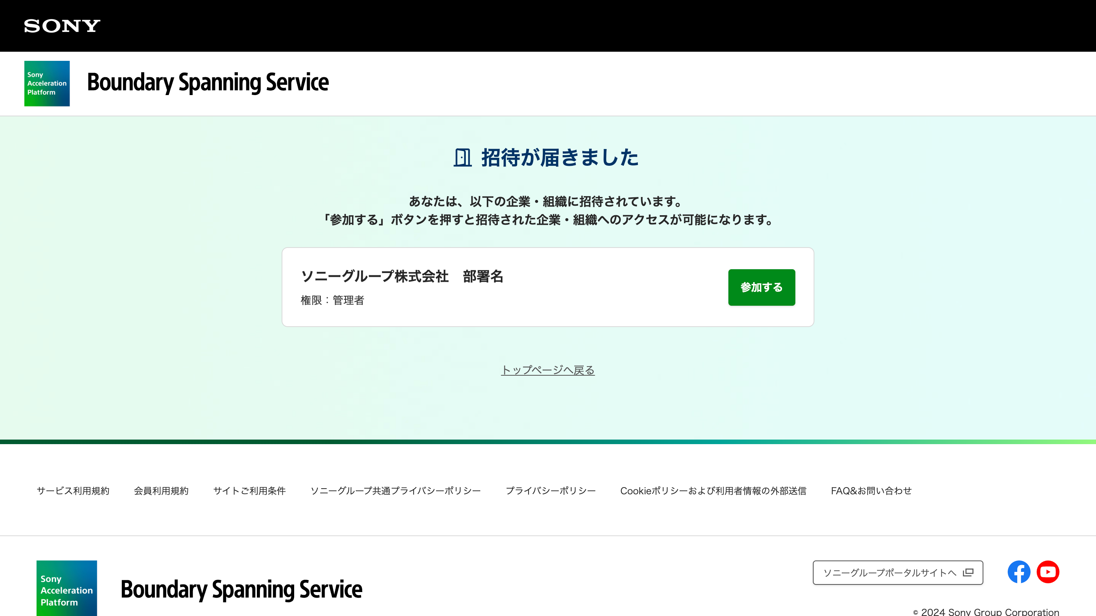Open YouTube via the footer YouTube icon
1096x616 pixels.
click(x=1048, y=572)
